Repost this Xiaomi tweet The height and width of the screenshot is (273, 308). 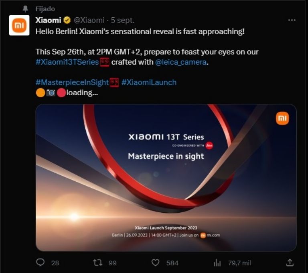coord(98,263)
